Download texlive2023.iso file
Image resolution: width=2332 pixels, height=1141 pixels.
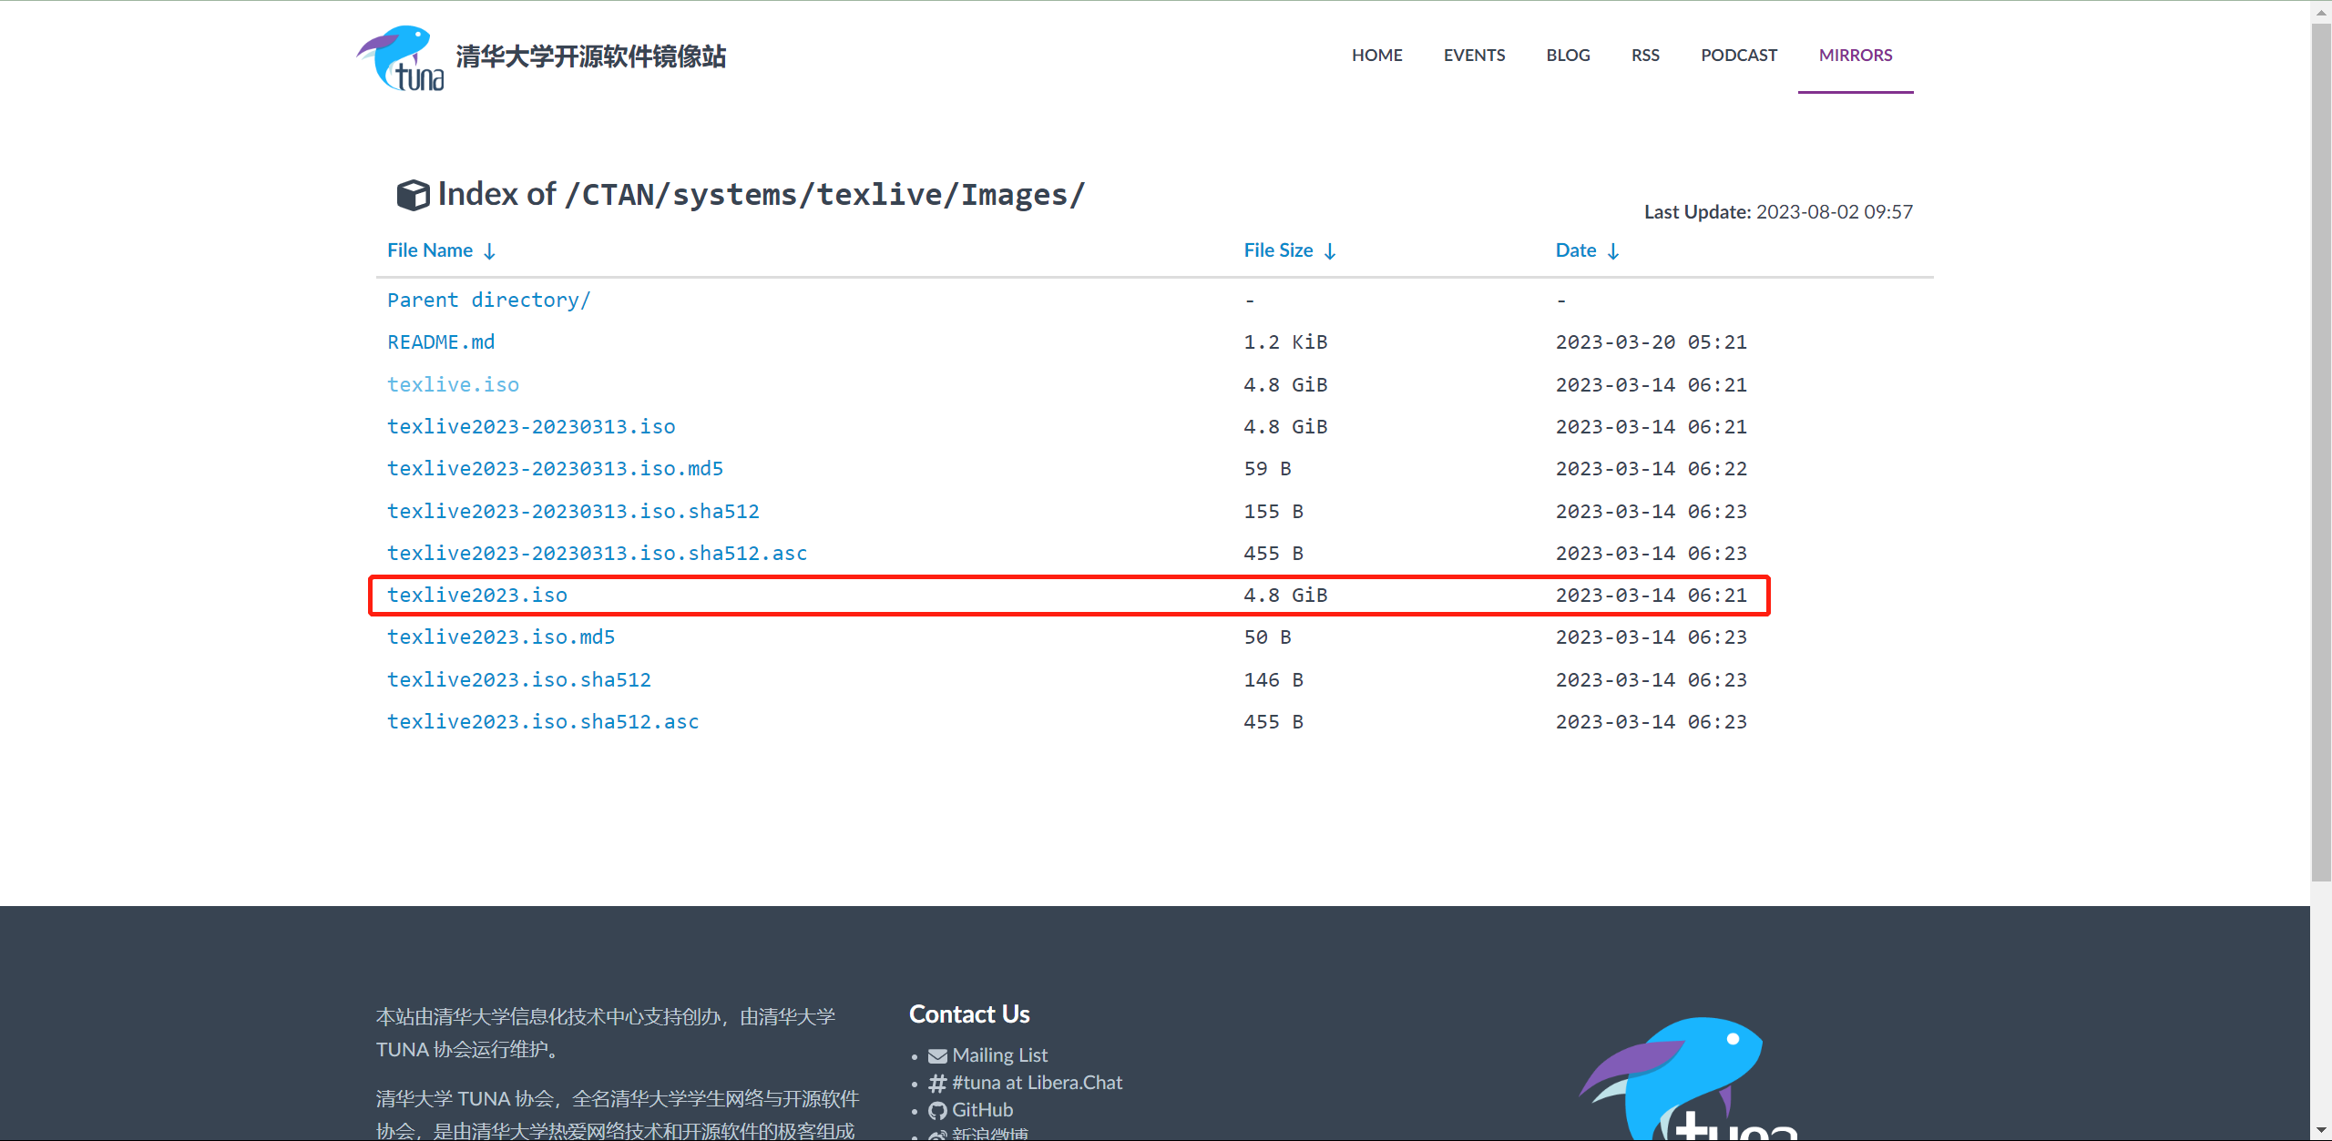476,596
